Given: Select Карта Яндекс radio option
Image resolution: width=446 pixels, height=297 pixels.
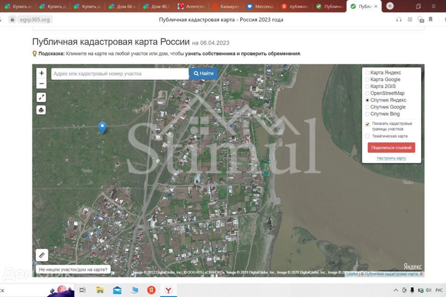Looking at the screenshot, I should tap(367, 73).
